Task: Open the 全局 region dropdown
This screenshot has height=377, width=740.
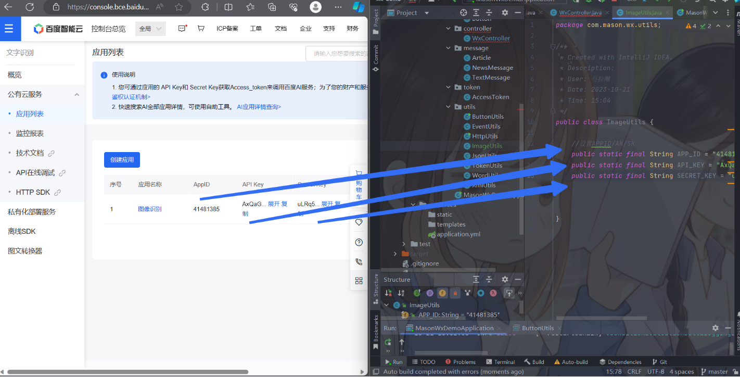Action: 150,29
